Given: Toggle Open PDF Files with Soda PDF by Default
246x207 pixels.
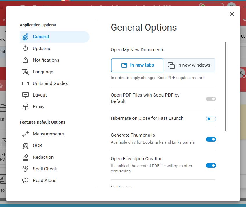Looking at the screenshot, I should pyautogui.click(x=211, y=99).
